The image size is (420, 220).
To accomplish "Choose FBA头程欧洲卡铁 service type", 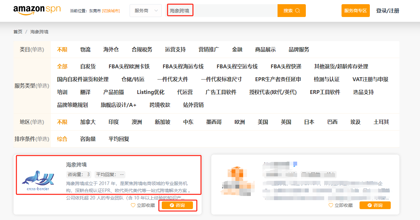I will click(129, 66).
